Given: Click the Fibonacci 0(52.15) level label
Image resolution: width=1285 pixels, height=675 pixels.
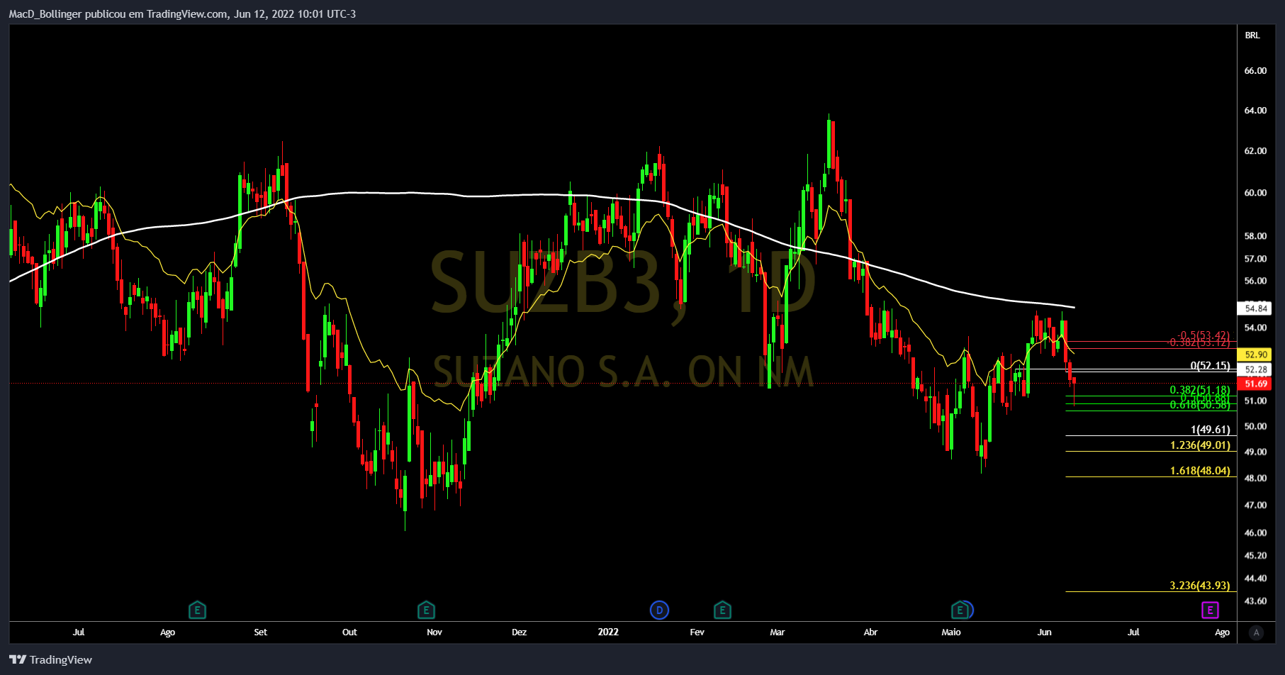Looking at the screenshot, I should [x=1210, y=366].
